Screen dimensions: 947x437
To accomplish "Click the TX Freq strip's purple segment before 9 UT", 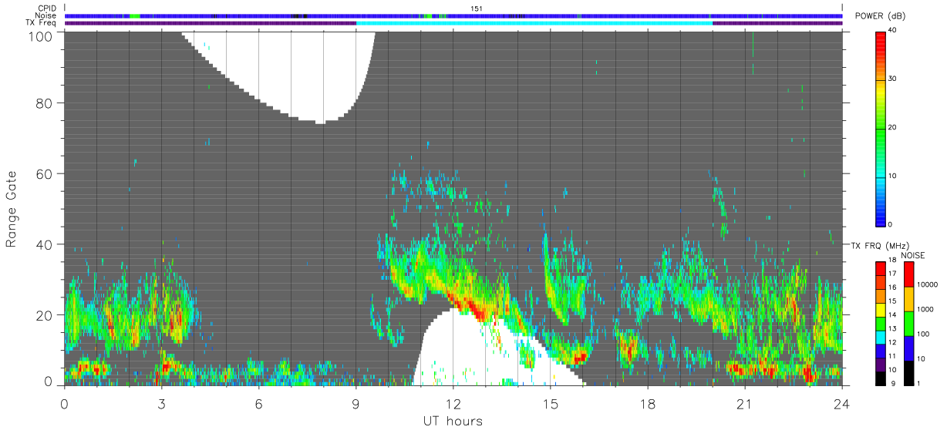I will pyautogui.click(x=211, y=23).
